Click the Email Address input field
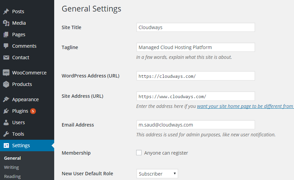This screenshot has height=180, width=294. [195, 125]
